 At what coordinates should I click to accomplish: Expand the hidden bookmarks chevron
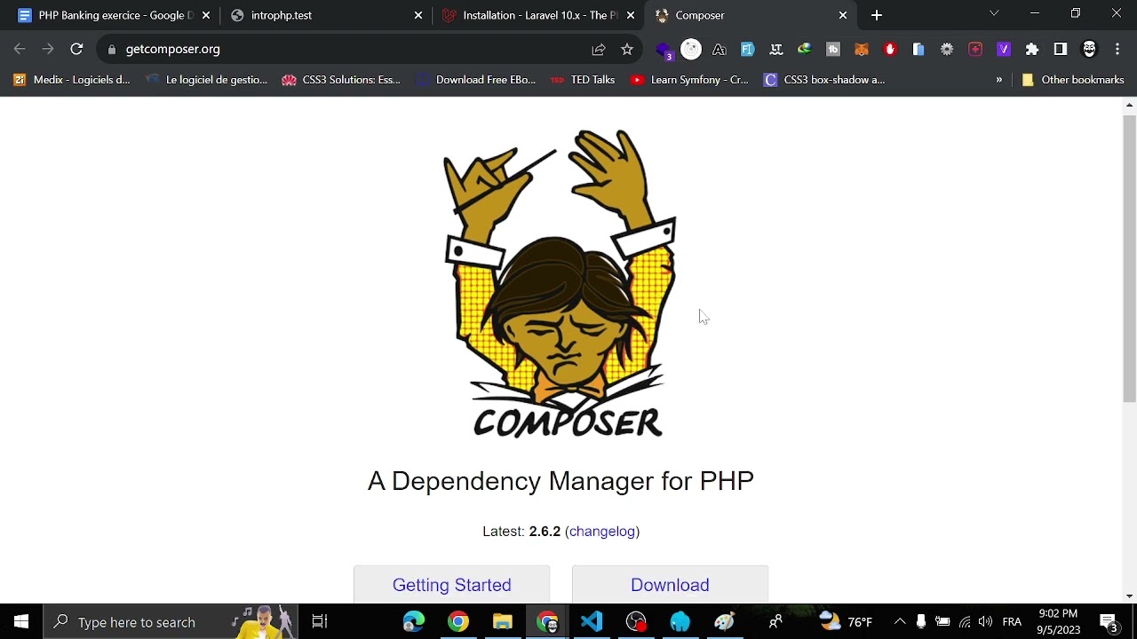[x=999, y=80]
